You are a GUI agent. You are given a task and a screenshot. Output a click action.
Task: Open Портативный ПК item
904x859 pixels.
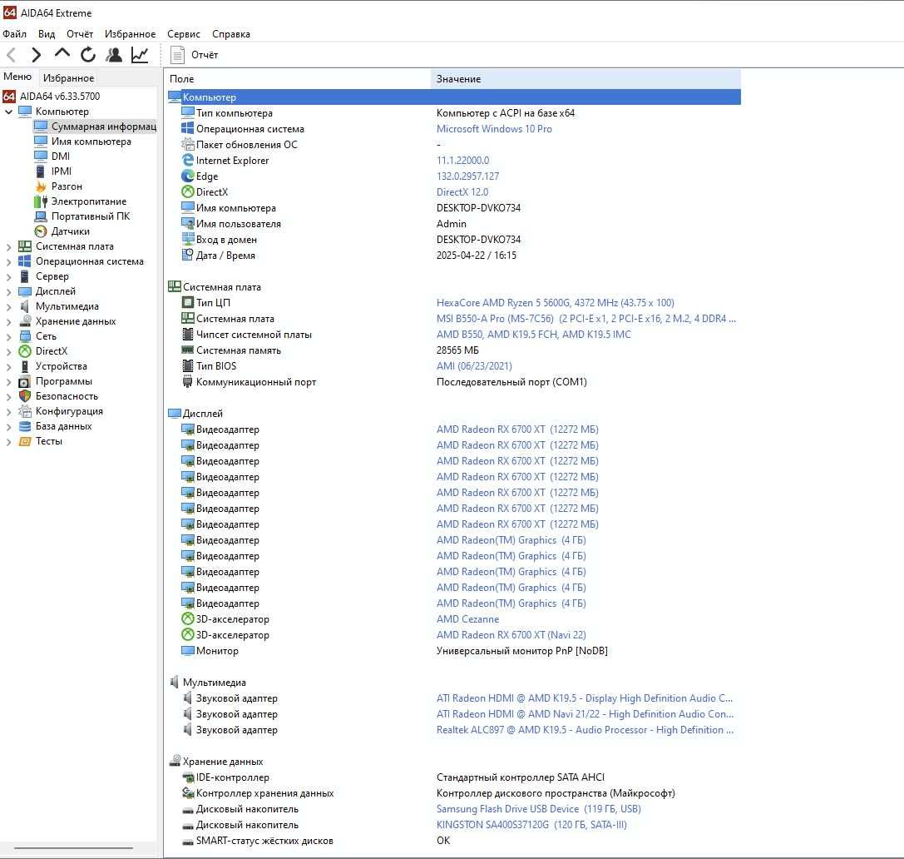[x=91, y=216]
